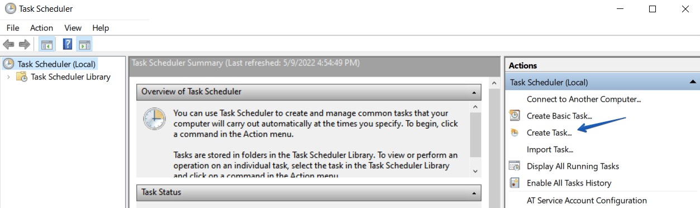Click the Task Scheduler Library folder icon

tap(22, 77)
